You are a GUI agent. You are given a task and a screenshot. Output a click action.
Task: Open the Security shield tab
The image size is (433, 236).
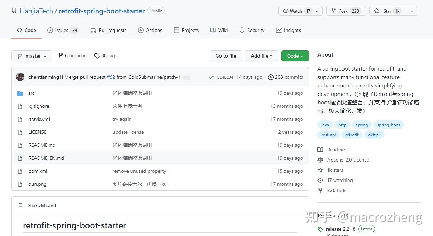tap(242, 30)
